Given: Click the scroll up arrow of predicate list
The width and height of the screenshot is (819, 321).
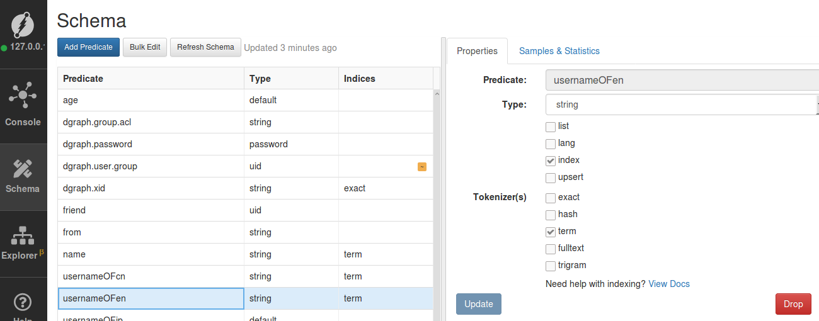Looking at the screenshot, I should tap(437, 94).
